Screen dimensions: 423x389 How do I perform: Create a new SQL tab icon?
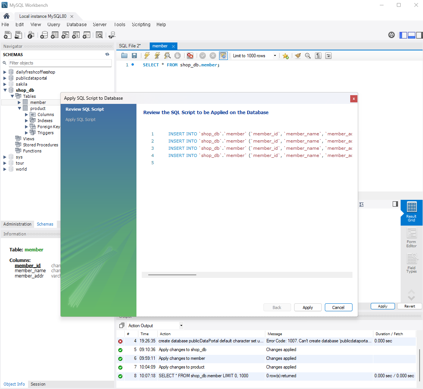click(8, 35)
